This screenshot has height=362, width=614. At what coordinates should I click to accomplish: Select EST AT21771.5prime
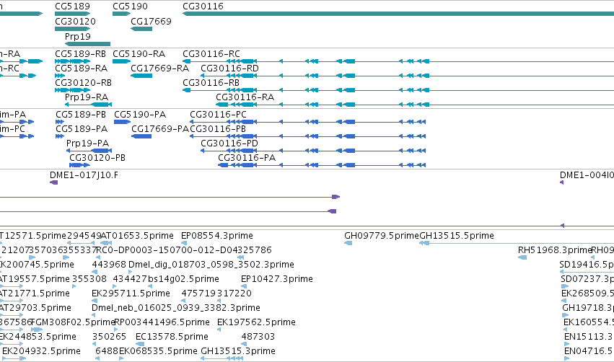12,301
